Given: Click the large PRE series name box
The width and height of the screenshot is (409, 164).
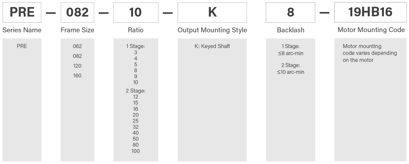Looking at the screenshot, I should tap(22, 12).
